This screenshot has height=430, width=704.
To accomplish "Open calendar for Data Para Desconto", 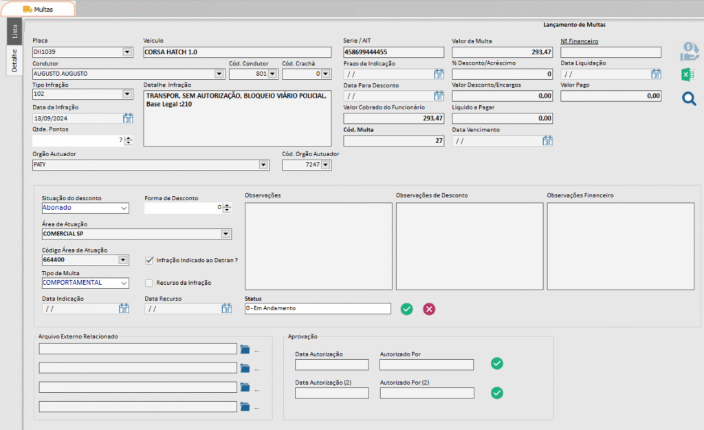I will pos(439,96).
